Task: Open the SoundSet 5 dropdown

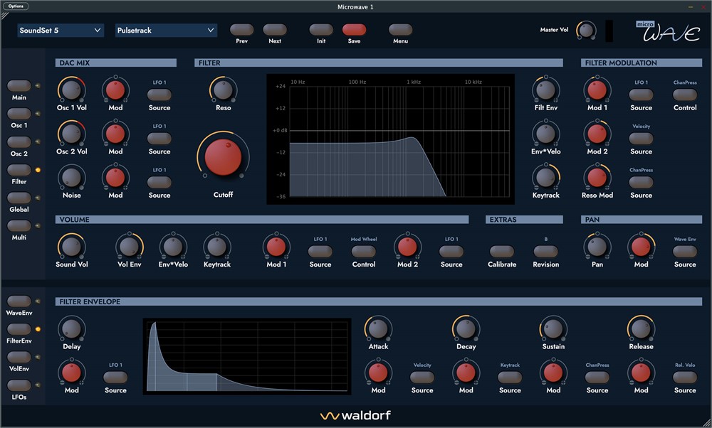Action: (x=61, y=31)
